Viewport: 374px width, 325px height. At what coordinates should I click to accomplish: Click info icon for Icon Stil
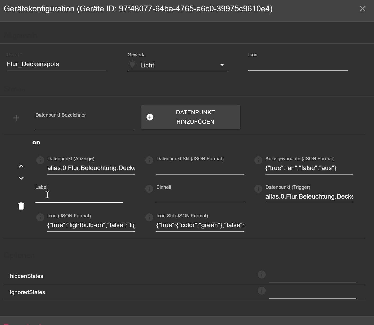(149, 217)
